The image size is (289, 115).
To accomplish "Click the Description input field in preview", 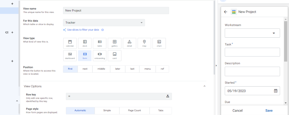I will tap(252, 71).
